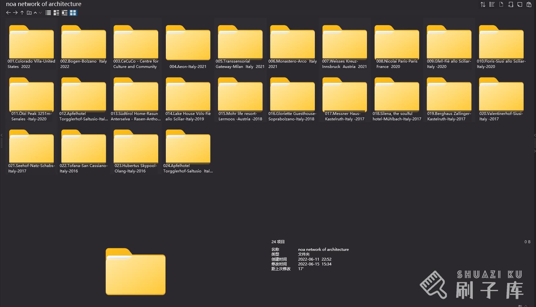
Task: Select the 023.Hubertus Skypool-Olang folder
Action: pyautogui.click(x=136, y=151)
